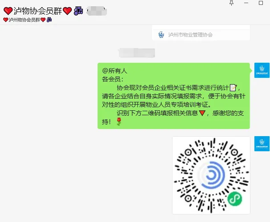This screenshot has height=222, width=270.
Task: Click the red down-triangle emoji
Action: click(202, 113)
